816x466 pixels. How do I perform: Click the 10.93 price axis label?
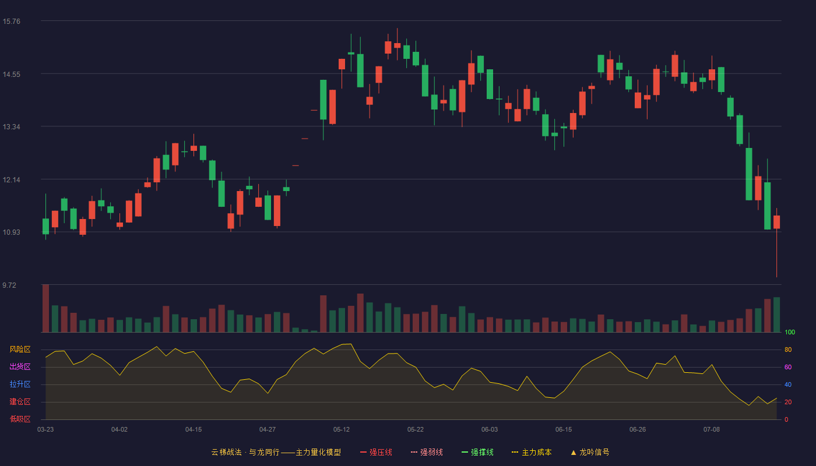click(x=12, y=232)
